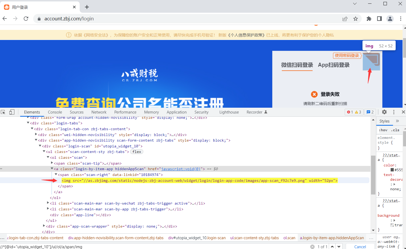This screenshot has height=249, width=406.
Task: Switch to the Elements tab
Action: pos(32,112)
